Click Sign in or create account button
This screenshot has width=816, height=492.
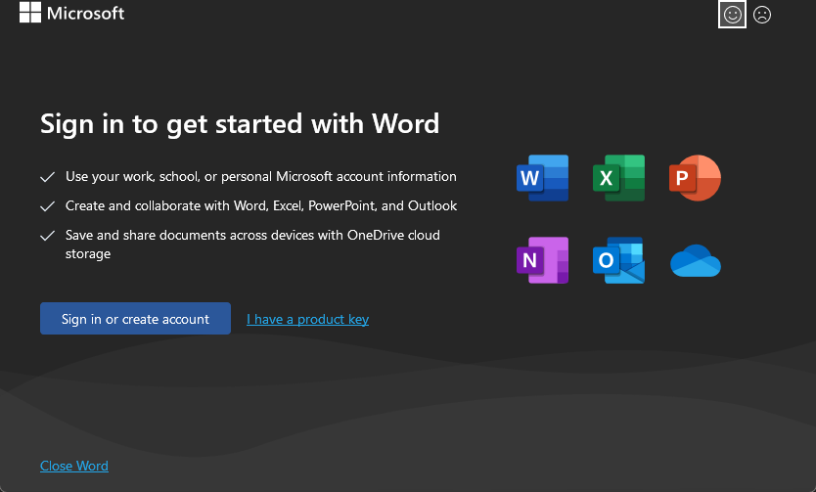pos(135,318)
